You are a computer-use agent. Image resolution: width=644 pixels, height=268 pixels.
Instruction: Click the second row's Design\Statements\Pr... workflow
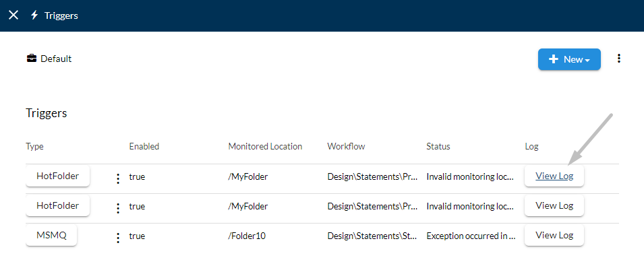pyautogui.click(x=372, y=207)
